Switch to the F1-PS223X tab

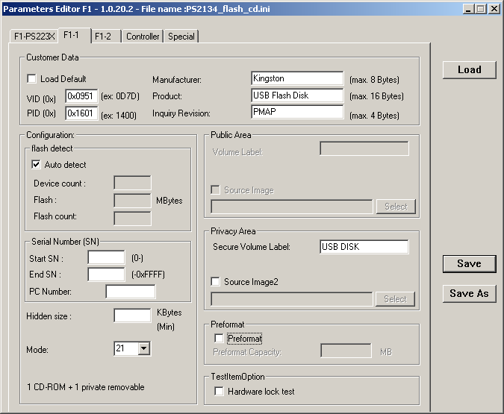coord(34,37)
